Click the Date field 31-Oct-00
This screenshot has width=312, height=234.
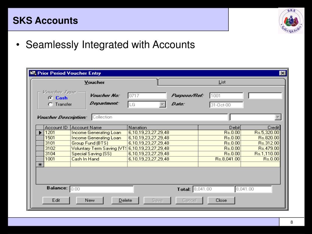coord(226,105)
